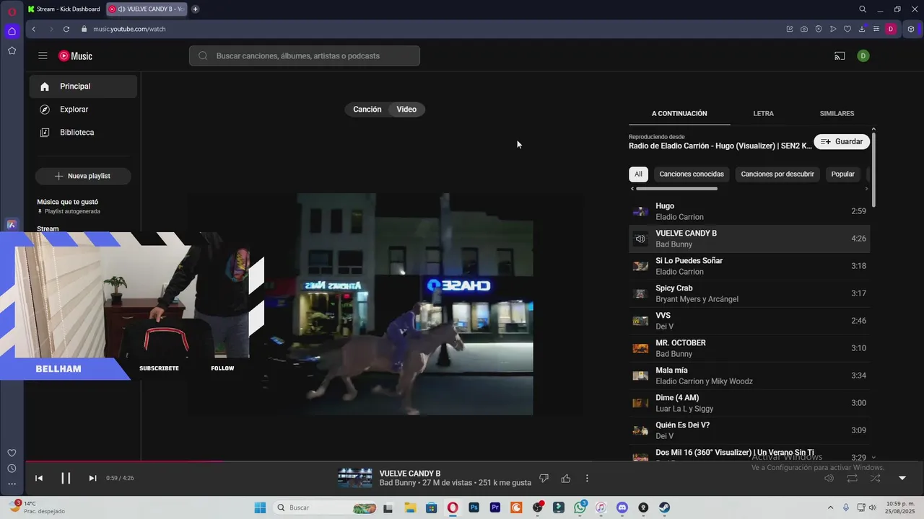The width and height of the screenshot is (924, 519).
Task: Open Opera easy setup sliders icon
Action: (x=876, y=29)
